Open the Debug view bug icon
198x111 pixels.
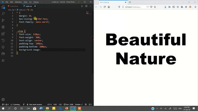point(3,27)
